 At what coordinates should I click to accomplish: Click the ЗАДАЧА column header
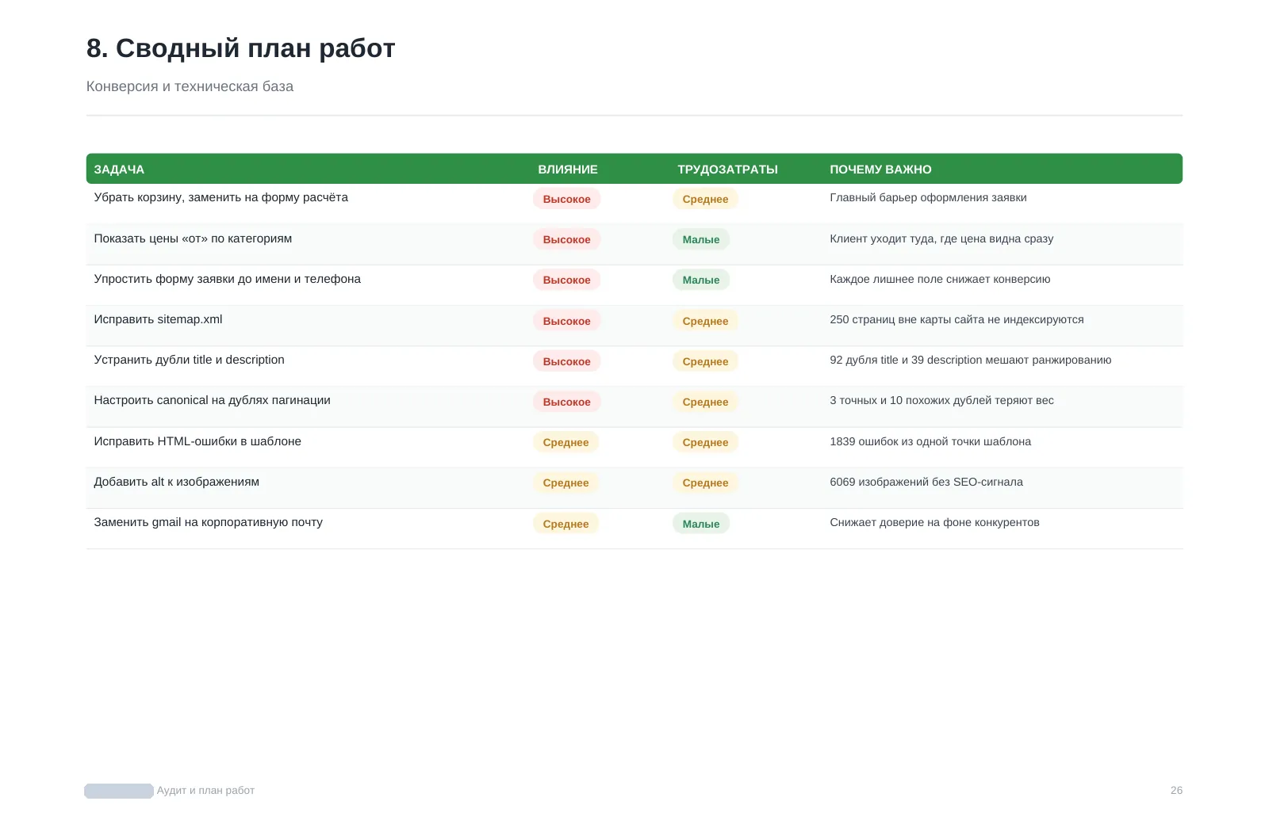119,170
